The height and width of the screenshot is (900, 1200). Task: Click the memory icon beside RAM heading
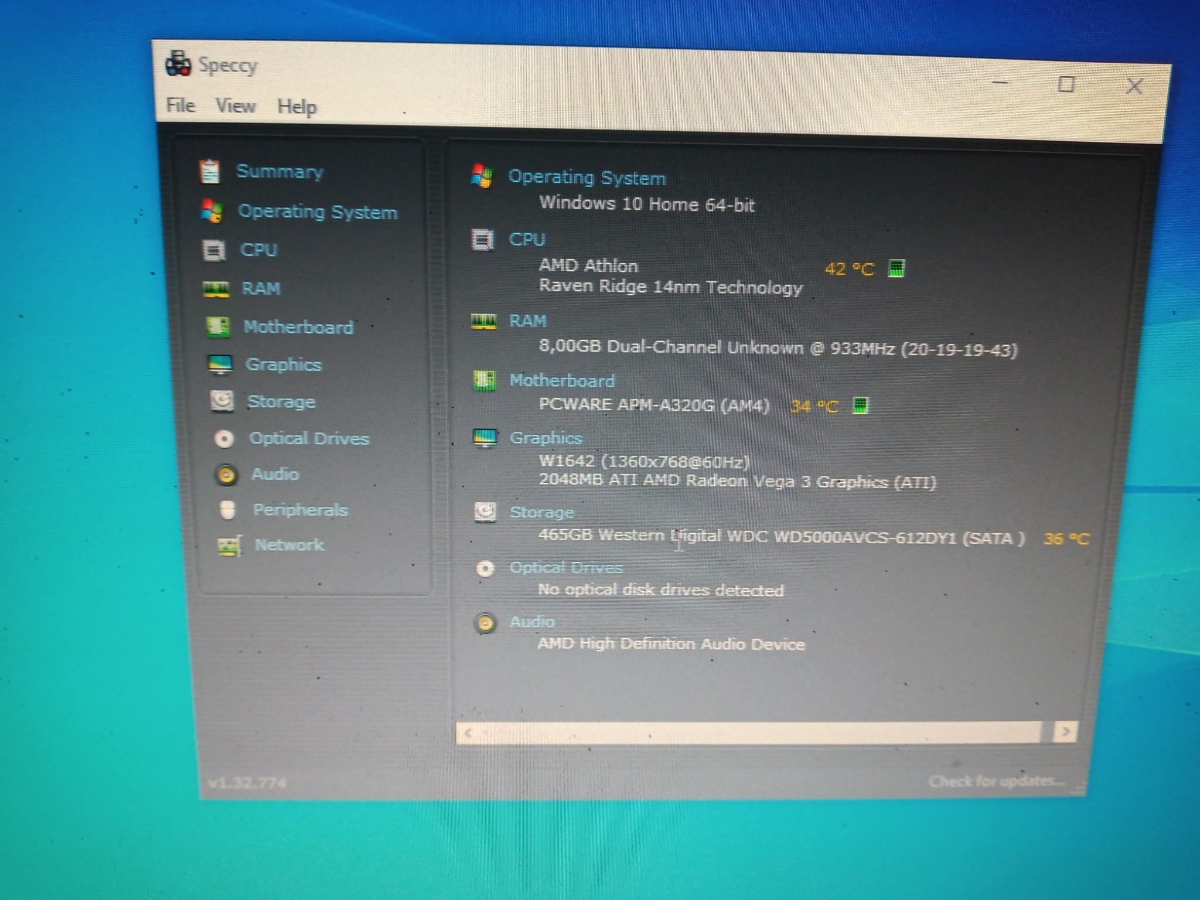[x=484, y=322]
